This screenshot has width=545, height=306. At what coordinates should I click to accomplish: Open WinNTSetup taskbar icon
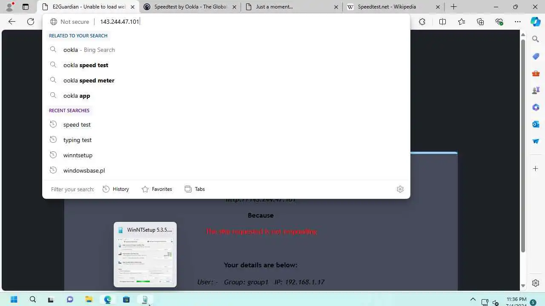(x=145, y=300)
